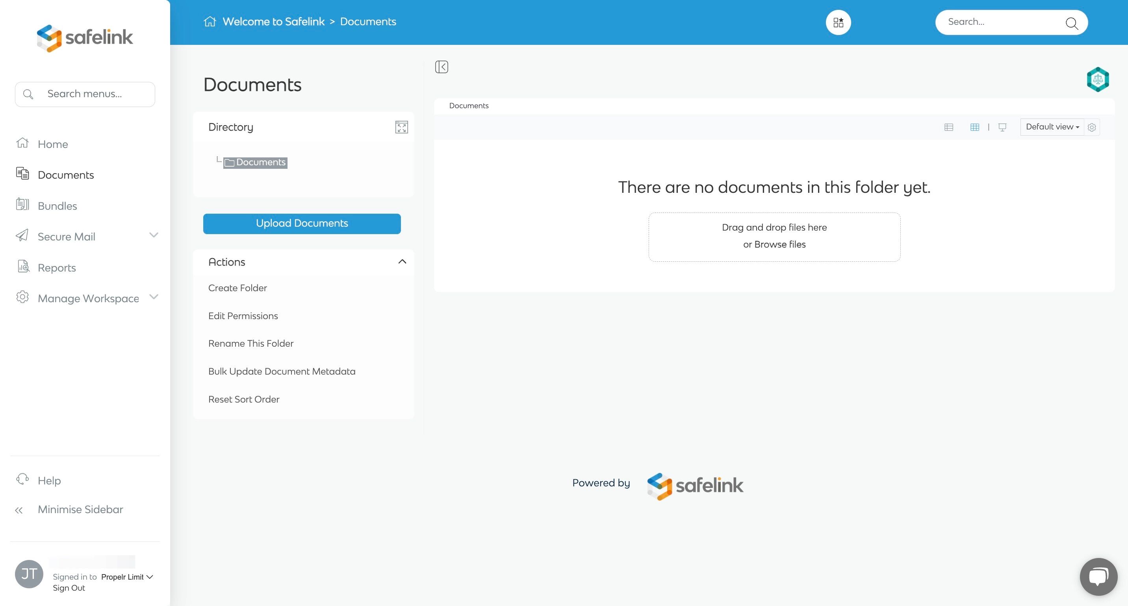Image resolution: width=1128 pixels, height=606 pixels.
Task: Collapse the Actions panel chevron
Action: pos(402,262)
